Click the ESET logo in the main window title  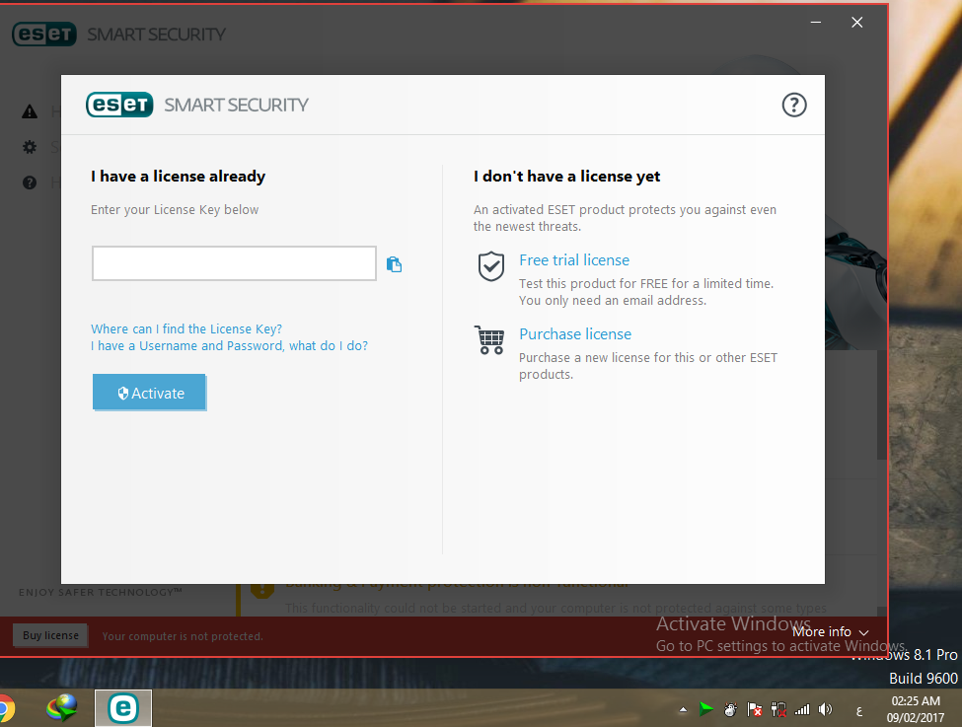click(x=44, y=35)
